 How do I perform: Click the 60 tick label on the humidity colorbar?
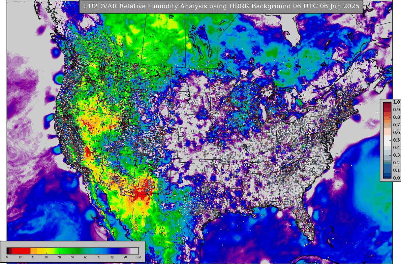pyautogui.click(x=86, y=257)
